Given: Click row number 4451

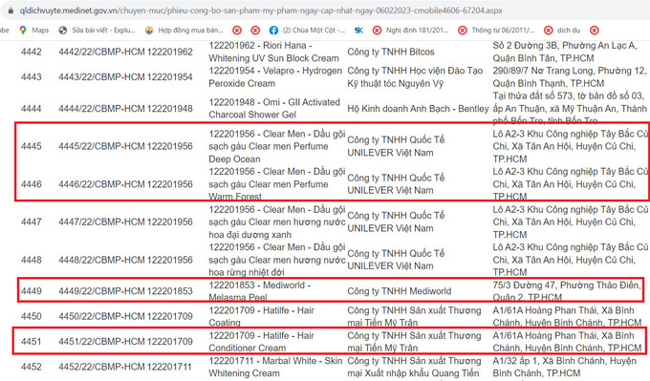Looking at the screenshot, I should coord(32,342).
